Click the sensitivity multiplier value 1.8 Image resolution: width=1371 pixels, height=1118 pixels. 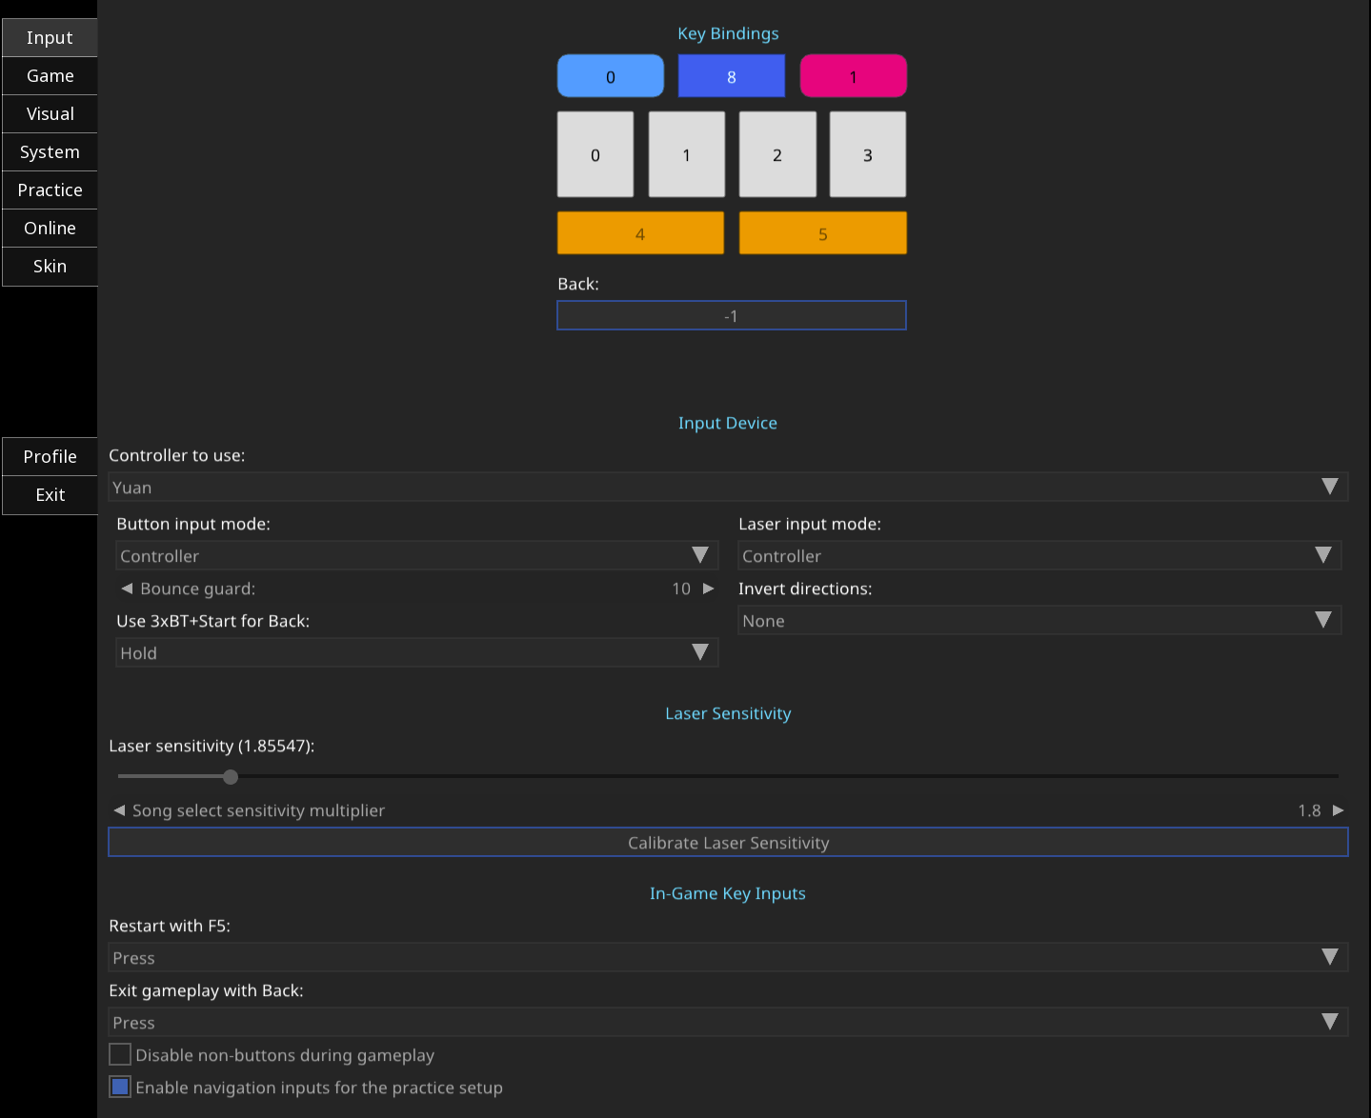tap(1309, 810)
